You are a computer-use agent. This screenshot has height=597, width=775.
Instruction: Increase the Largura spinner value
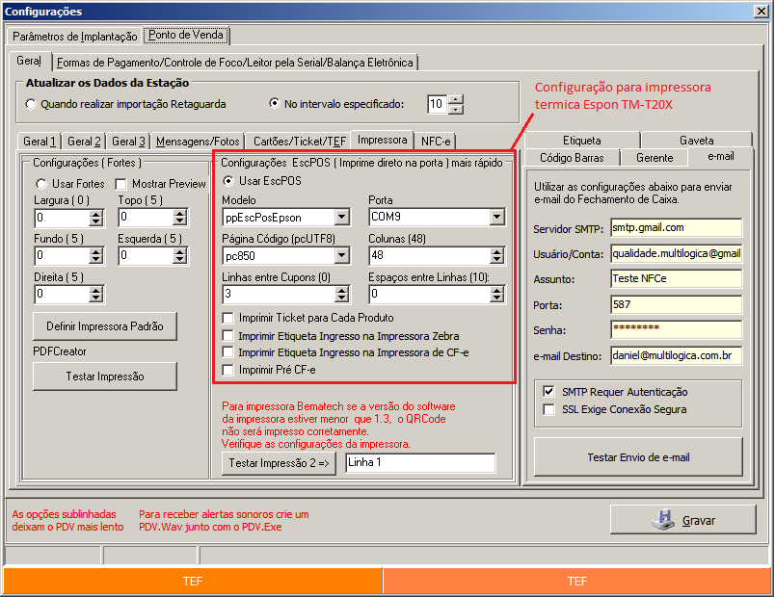tap(95, 213)
